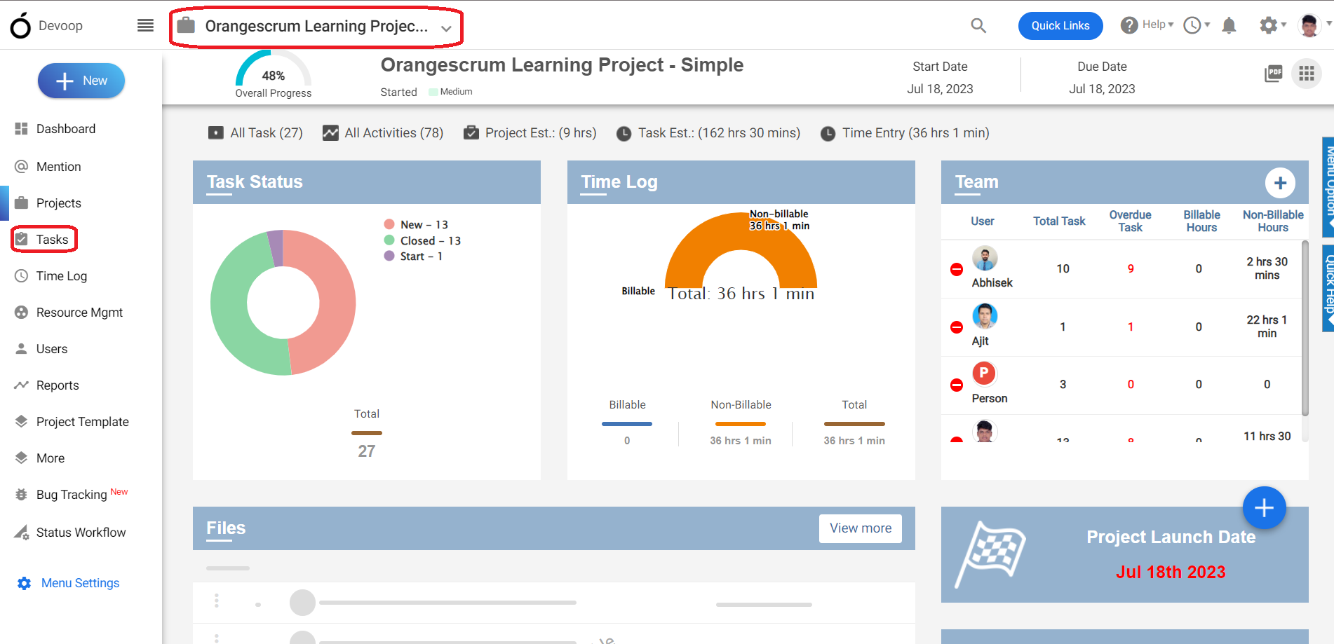
Task: Click the New status legend swatch
Action: tap(389, 224)
